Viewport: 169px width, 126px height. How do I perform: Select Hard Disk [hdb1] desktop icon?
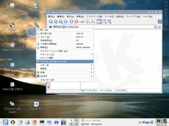(x=12, y=86)
